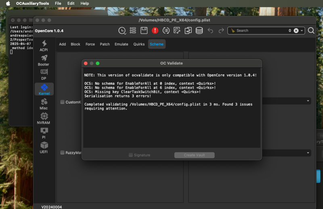Screen dimensions: 323x209
Task: Switch to the Block tab
Action: 76,44
